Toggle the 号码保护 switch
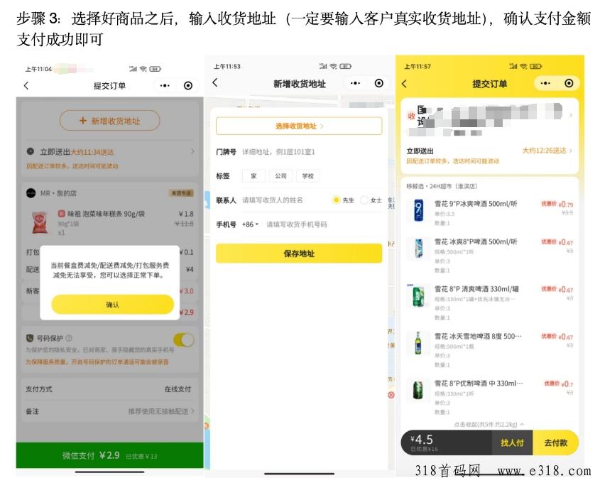600x478 pixels. click(x=184, y=340)
